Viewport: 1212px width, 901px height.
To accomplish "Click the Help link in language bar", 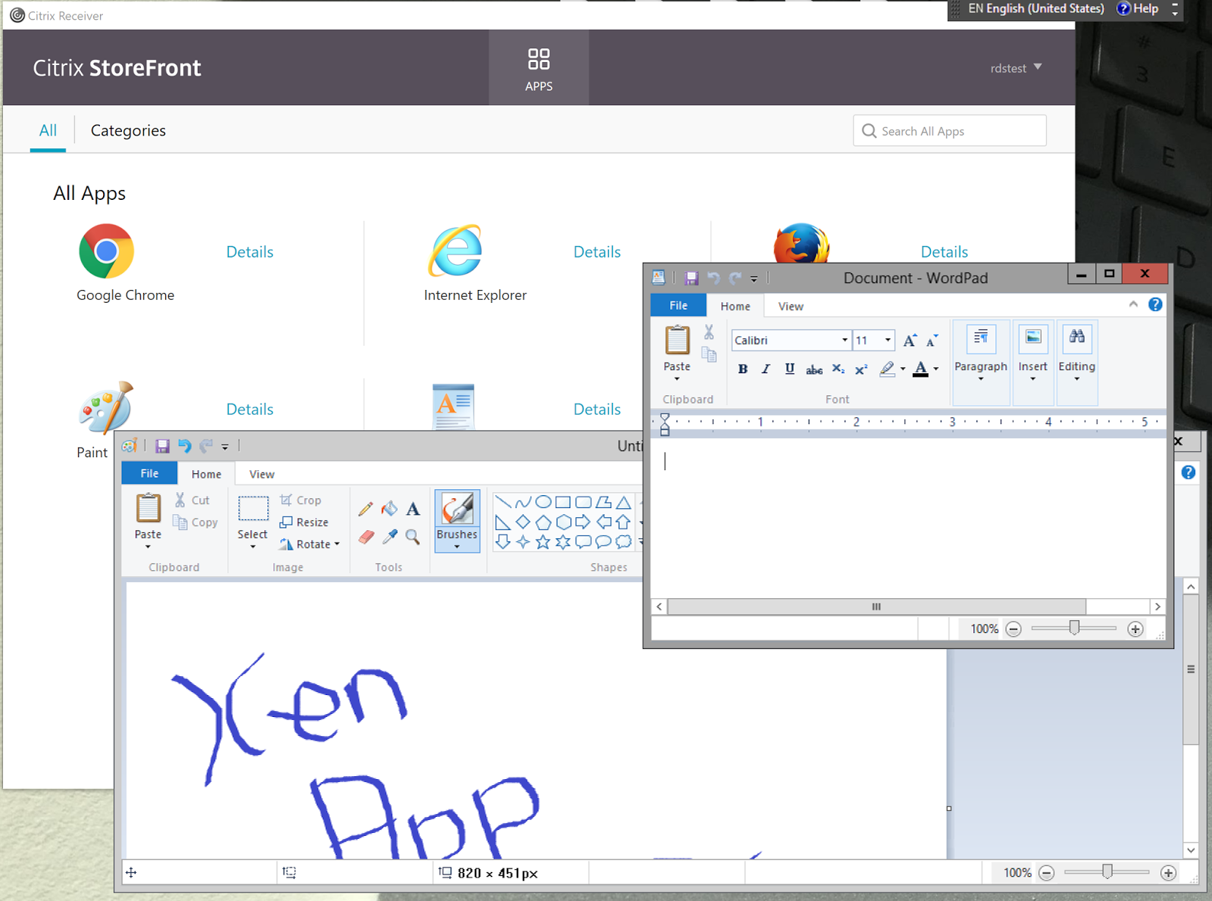I will pos(1139,8).
